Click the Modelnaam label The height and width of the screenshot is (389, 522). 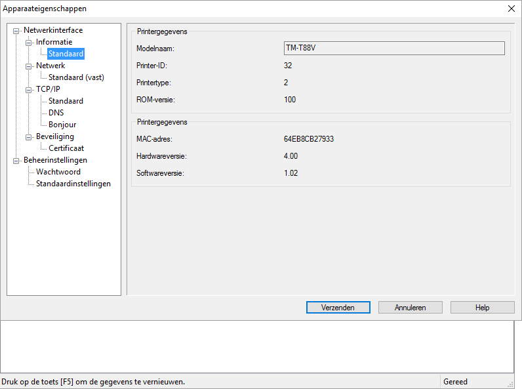click(x=155, y=49)
